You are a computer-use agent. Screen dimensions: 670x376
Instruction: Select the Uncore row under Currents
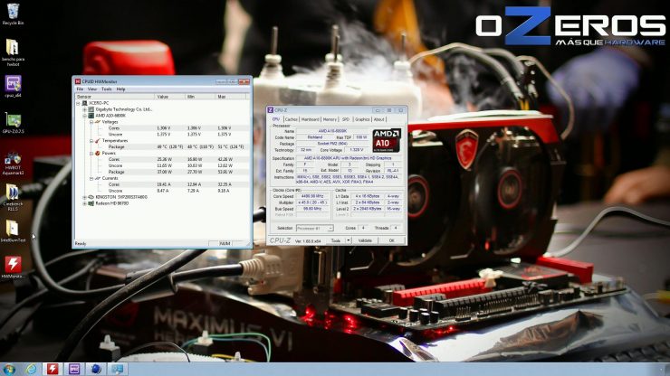point(162,191)
